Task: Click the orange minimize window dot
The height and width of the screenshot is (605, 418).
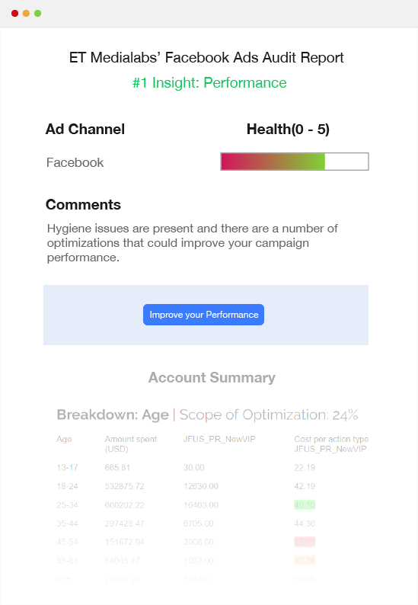Action: [26, 14]
